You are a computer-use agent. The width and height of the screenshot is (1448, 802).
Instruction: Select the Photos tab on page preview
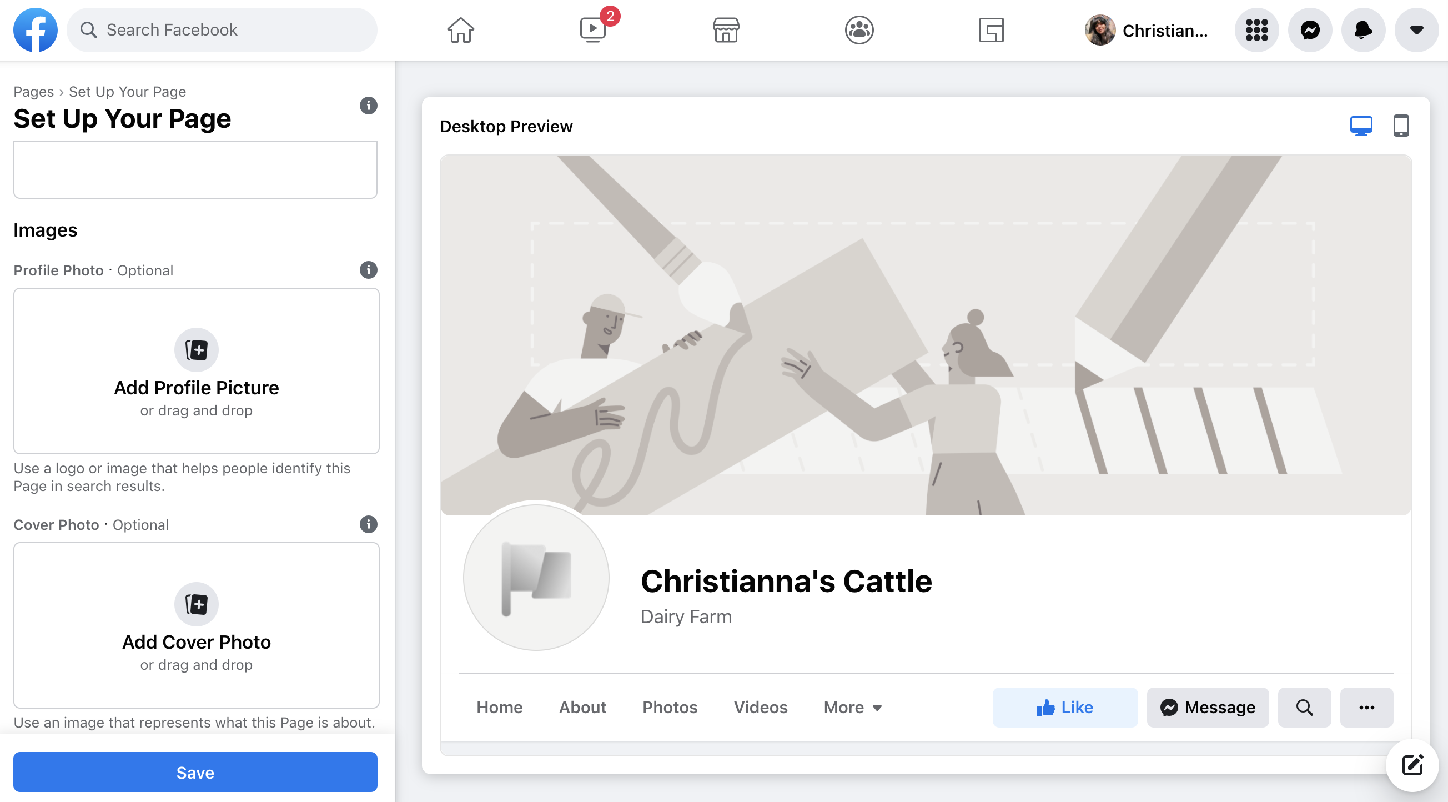pos(670,706)
